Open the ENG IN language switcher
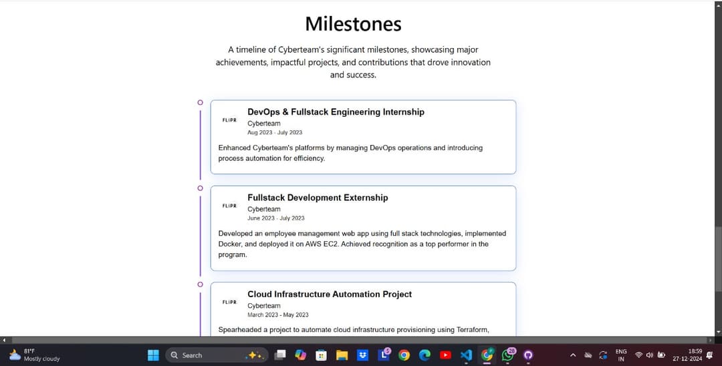The height and width of the screenshot is (366, 722). click(x=621, y=355)
